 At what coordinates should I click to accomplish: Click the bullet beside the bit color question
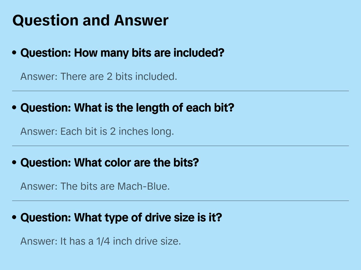click(14, 162)
